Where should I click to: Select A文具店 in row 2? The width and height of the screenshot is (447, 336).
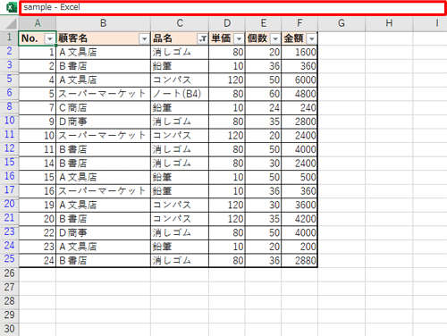pos(103,52)
